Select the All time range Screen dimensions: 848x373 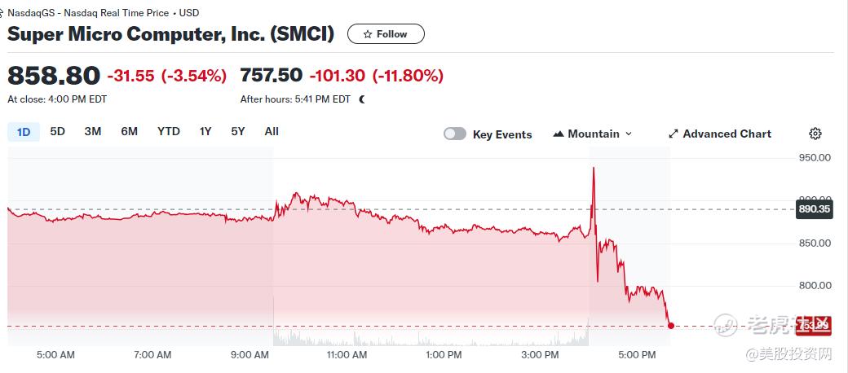(272, 131)
